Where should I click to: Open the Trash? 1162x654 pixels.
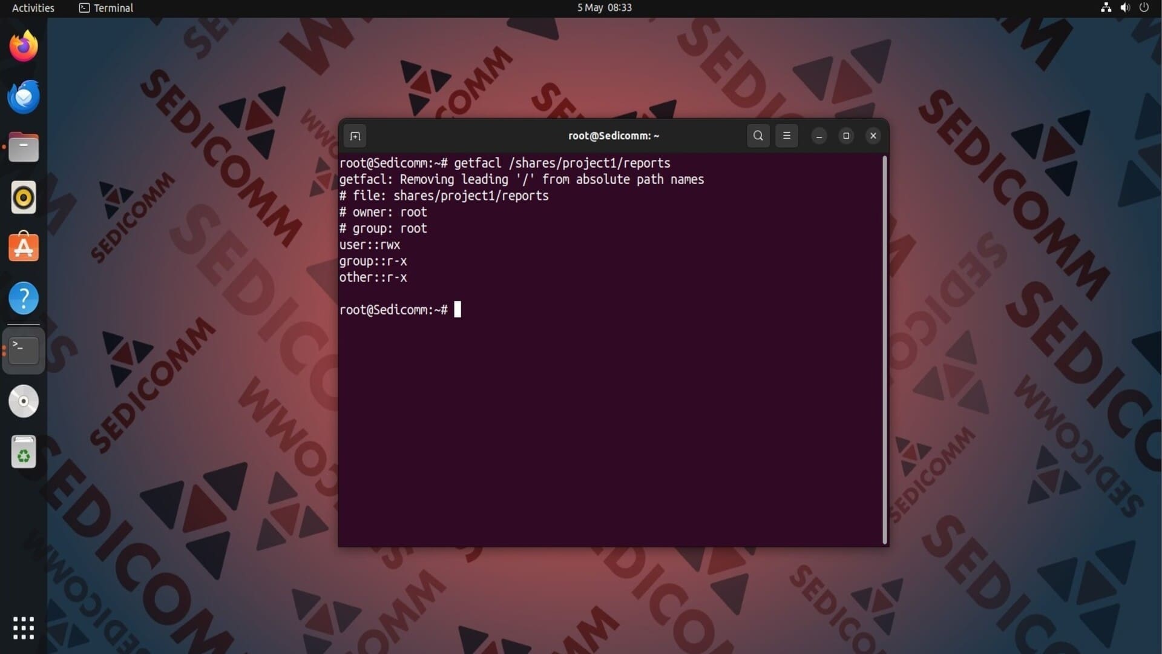pos(24,452)
